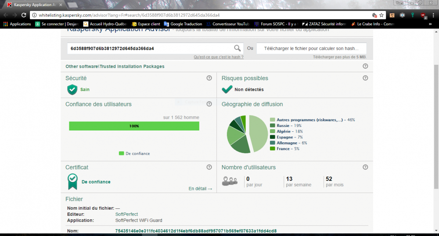The image size is (439, 236).
Task: Open help icon for Nombre d'utilisateurs
Action: tap(365, 167)
